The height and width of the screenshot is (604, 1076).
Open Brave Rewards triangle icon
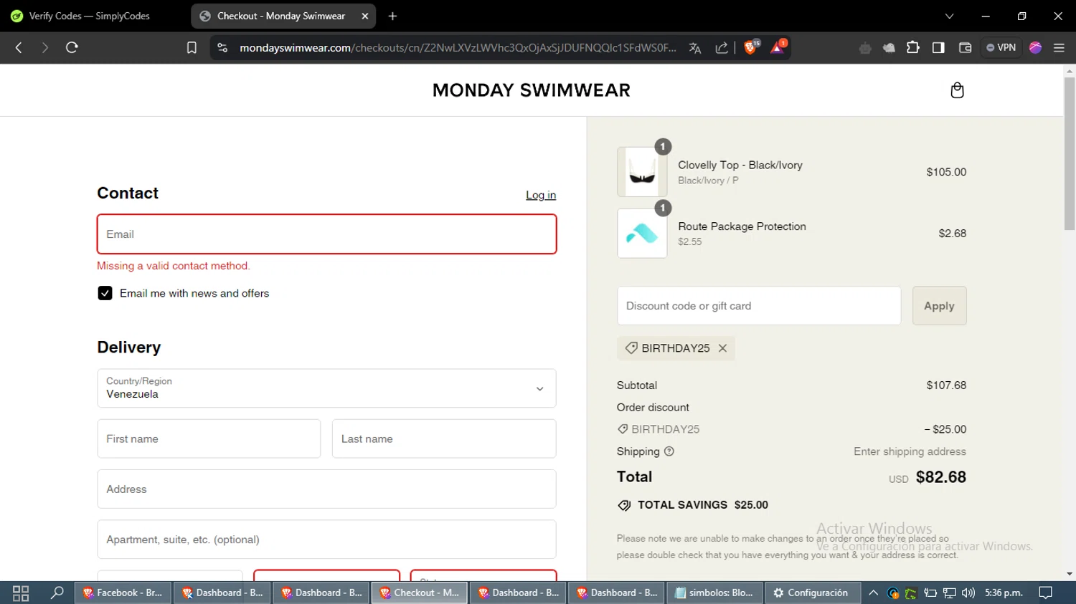778,48
